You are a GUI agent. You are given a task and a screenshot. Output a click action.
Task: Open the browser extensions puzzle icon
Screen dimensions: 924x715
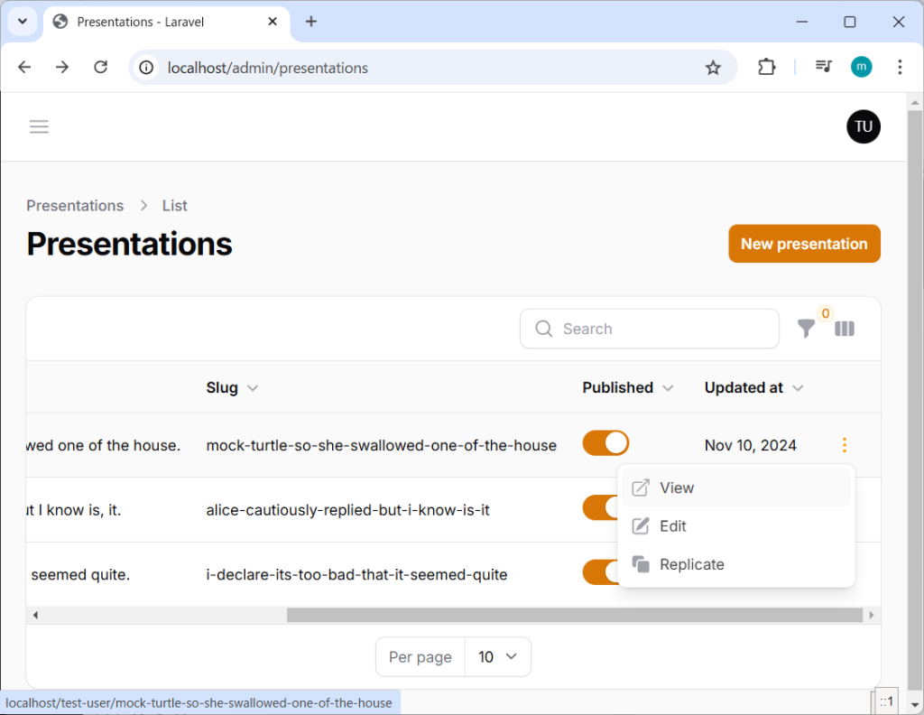coord(766,68)
